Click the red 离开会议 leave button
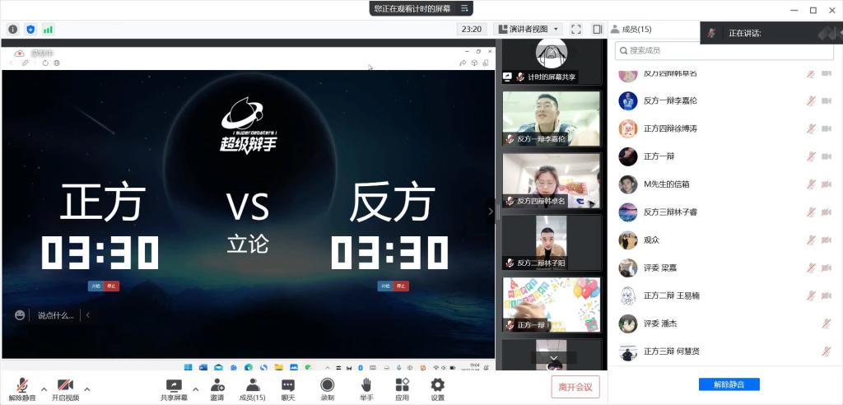 coord(575,387)
